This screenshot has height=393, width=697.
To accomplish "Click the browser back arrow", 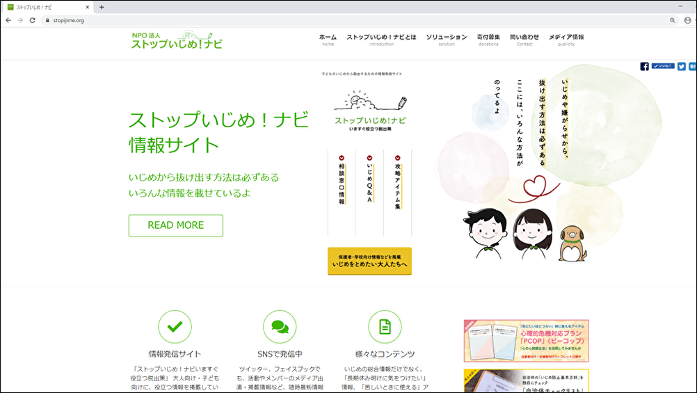I will click(x=8, y=20).
